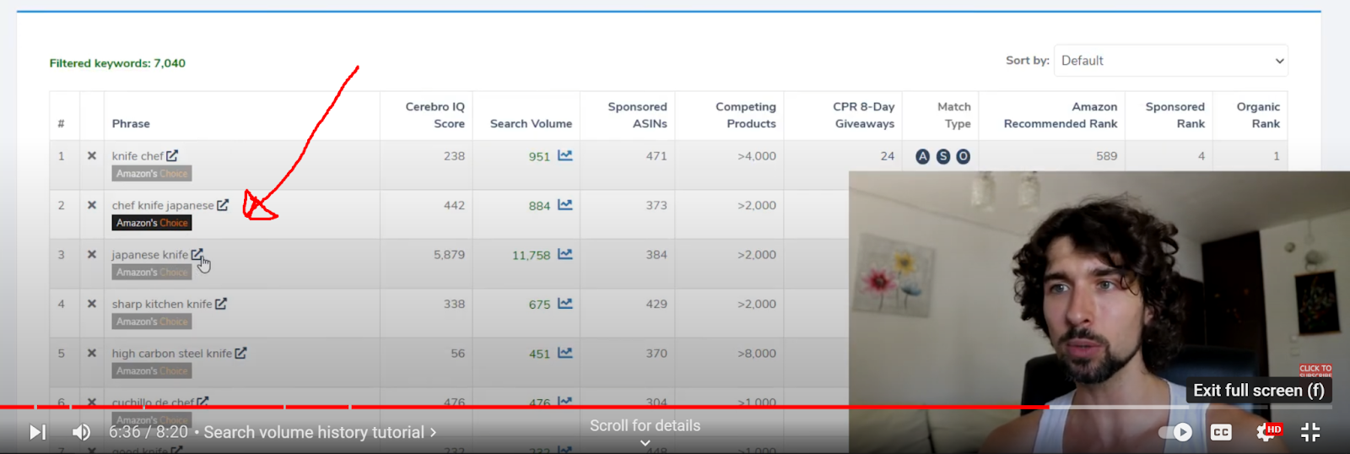1350x454 pixels.
Task: Open search volume history chart for 11,758
Action: 564,254
